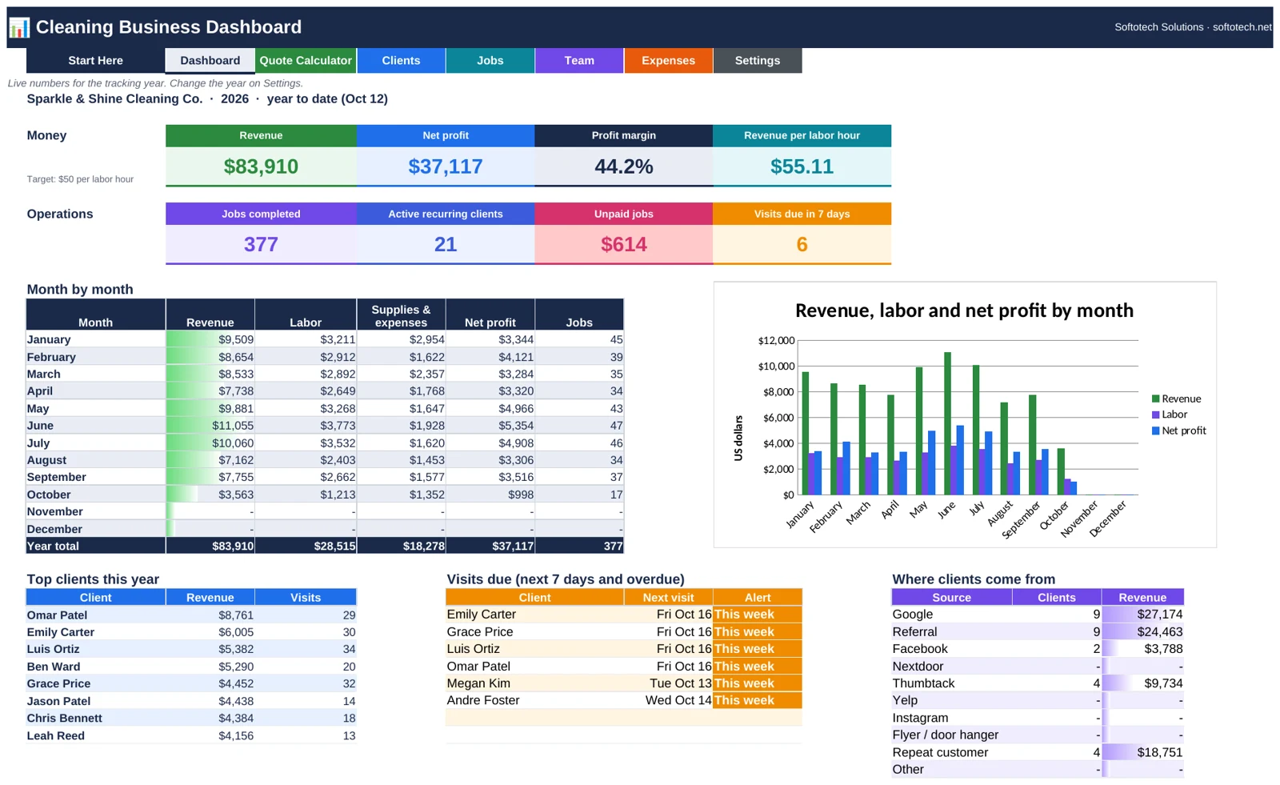The height and width of the screenshot is (785, 1280).
Task: Open the Settings tab
Action: point(758,61)
